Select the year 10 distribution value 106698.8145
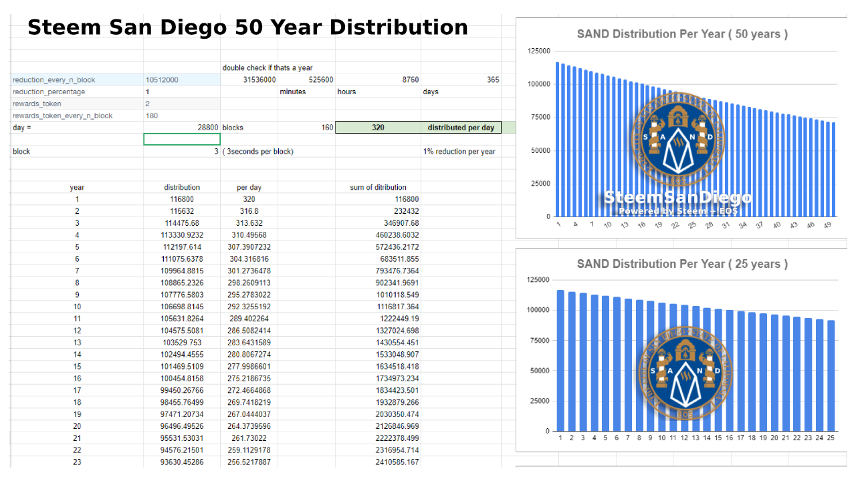This screenshot has height=481, width=856. pyautogui.click(x=182, y=307)
